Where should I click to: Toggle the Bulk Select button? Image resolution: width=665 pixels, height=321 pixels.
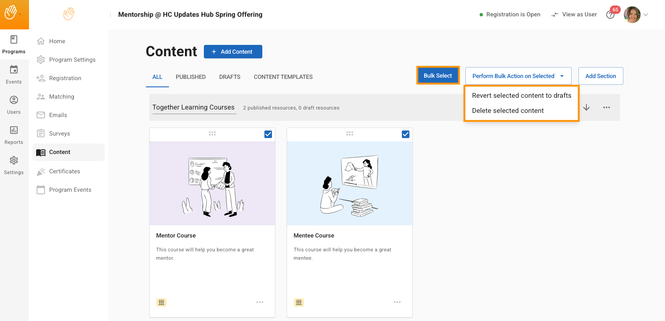click(x=438, y=76)
